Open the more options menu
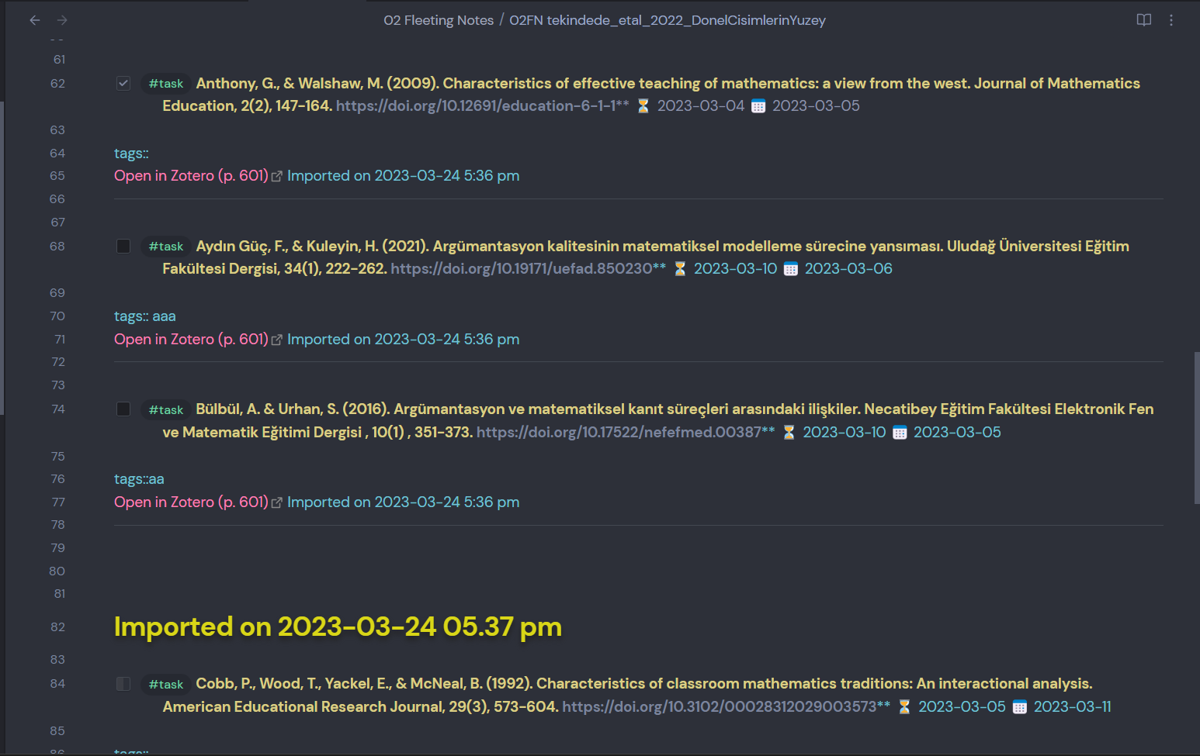Screen dimensions: 1200x756 click(1171, 20)
